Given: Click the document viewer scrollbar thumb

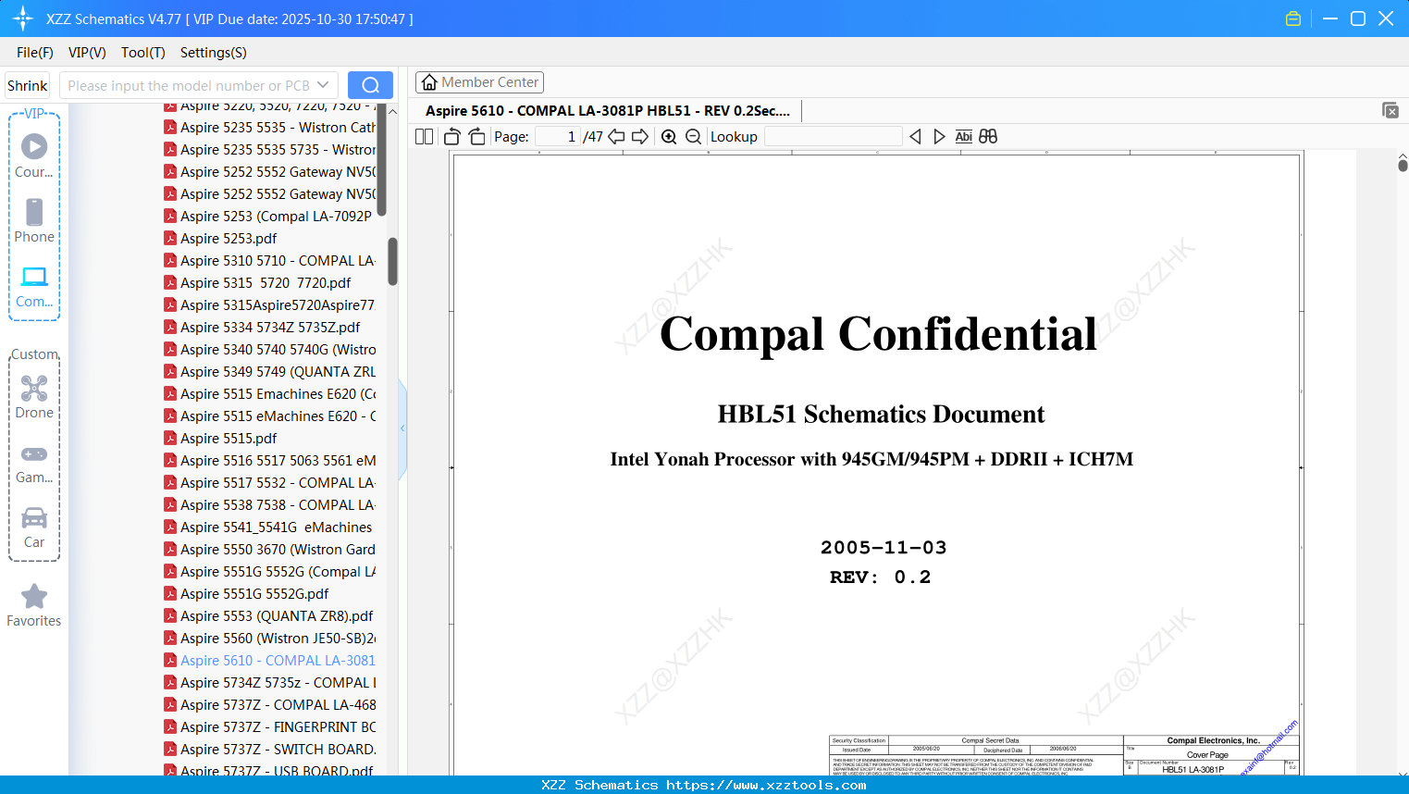Looking at the screenshot, I should [x=1403, y=165].
